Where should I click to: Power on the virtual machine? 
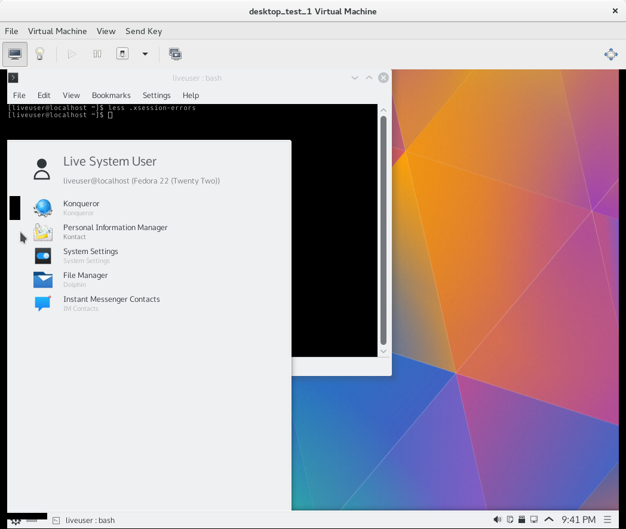click(x=72, y=54)
